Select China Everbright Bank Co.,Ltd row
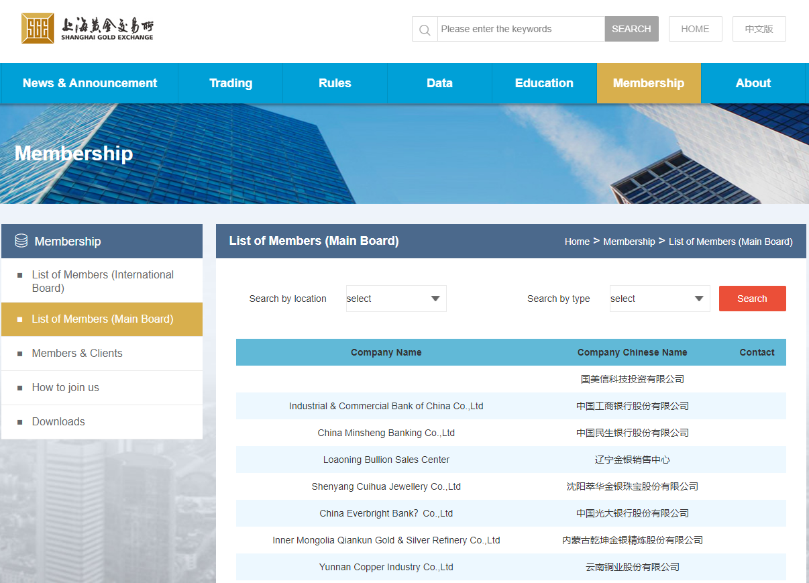The height and width of the screenshot is (583, 809). click(511, 513)
